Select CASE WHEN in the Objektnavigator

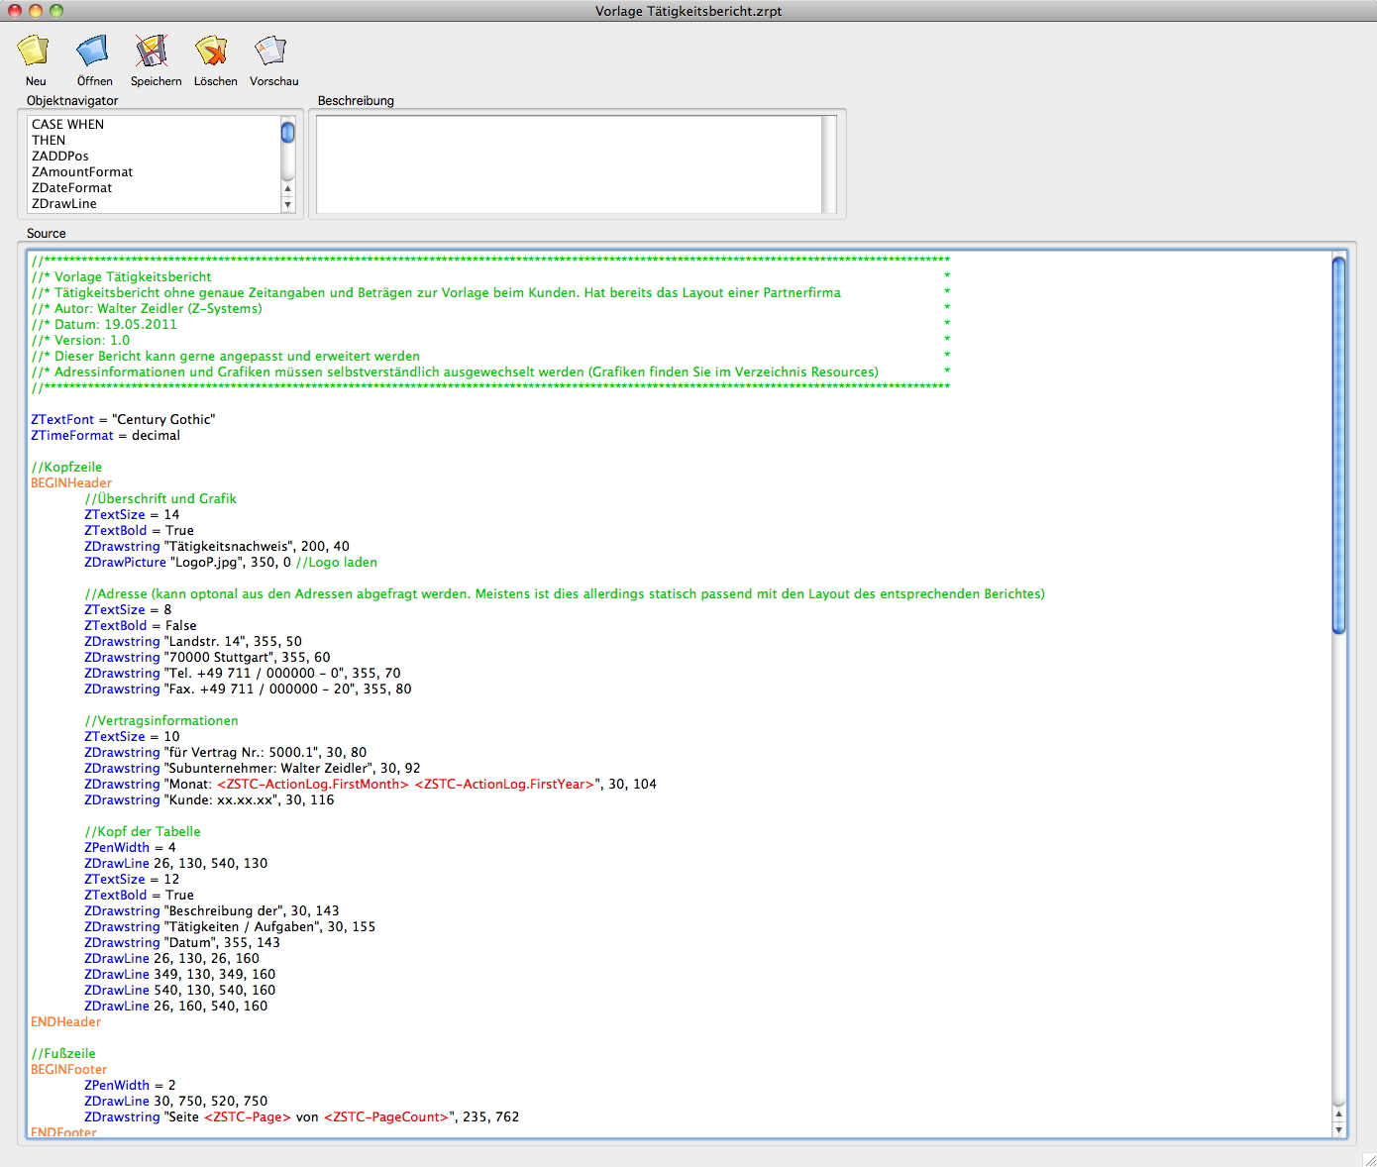(x=67, y=125)
